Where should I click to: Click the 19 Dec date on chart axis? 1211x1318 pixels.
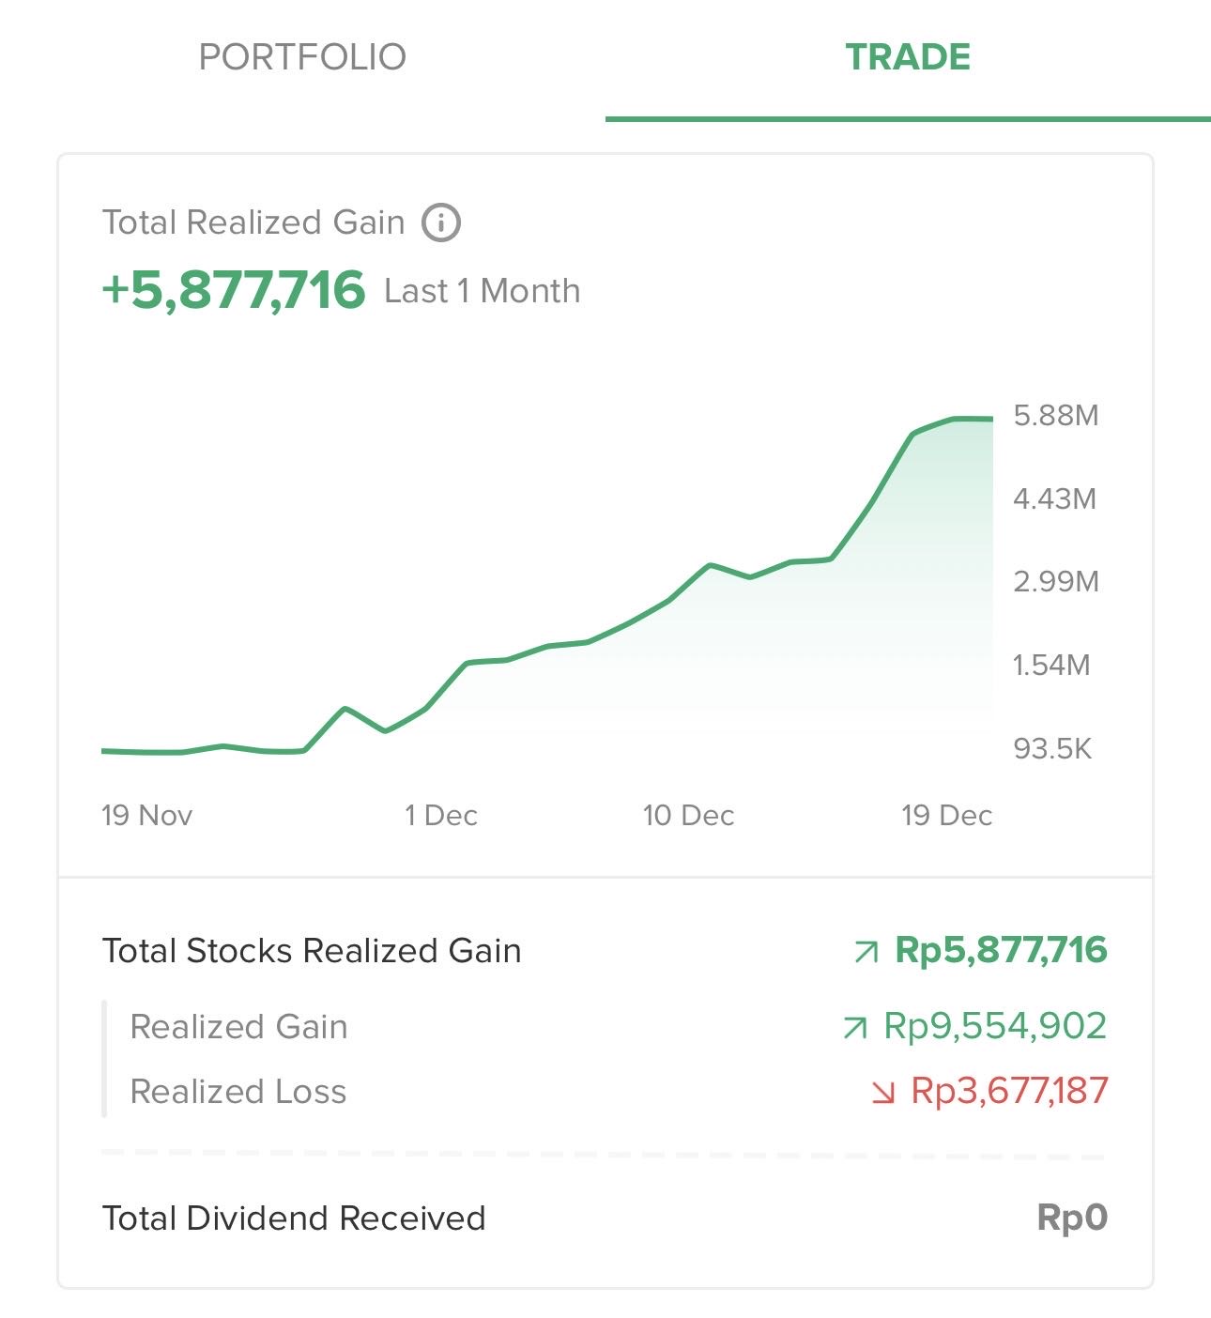coord(946,815)
